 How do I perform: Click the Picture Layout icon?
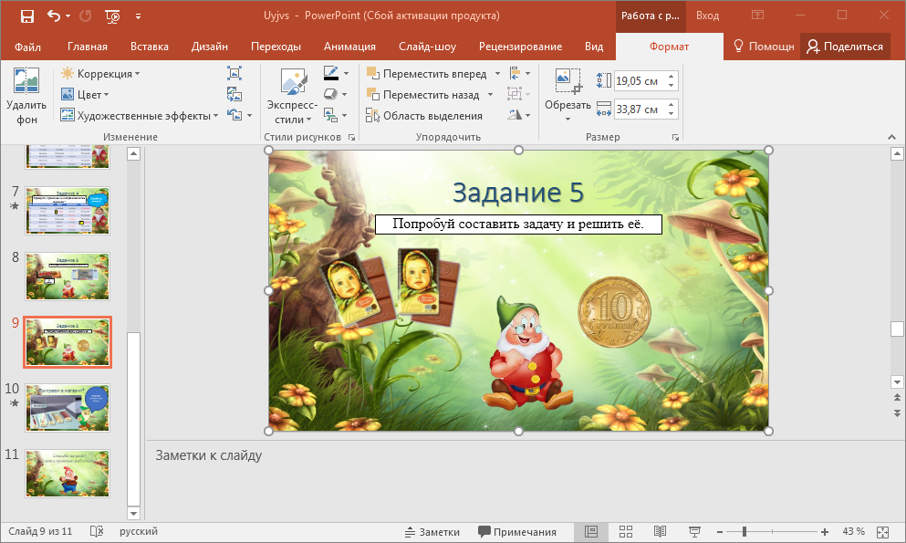330,115
